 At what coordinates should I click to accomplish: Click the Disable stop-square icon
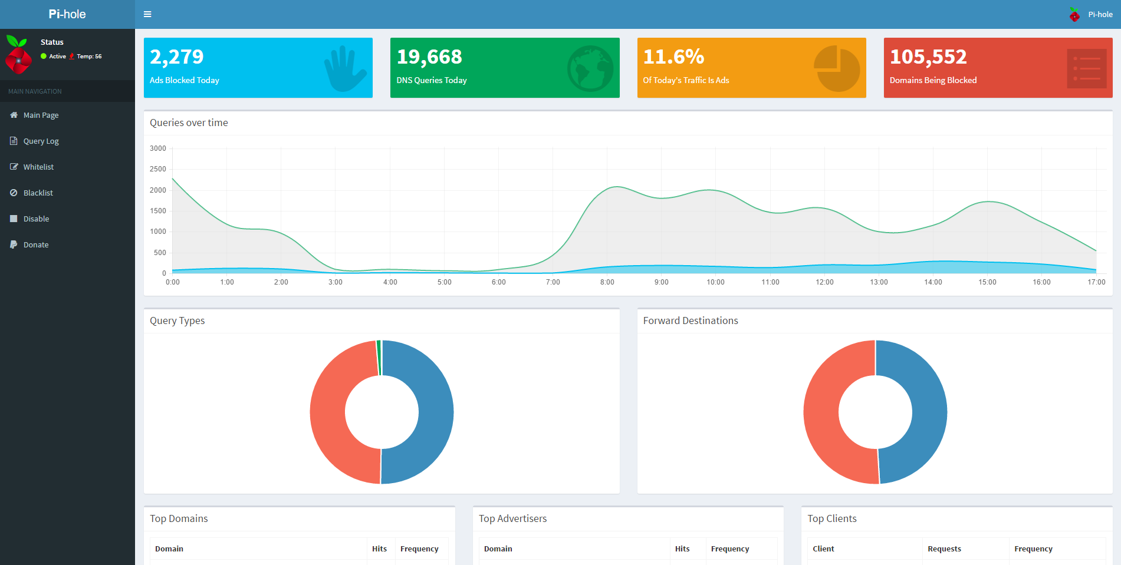click(14, 219)
